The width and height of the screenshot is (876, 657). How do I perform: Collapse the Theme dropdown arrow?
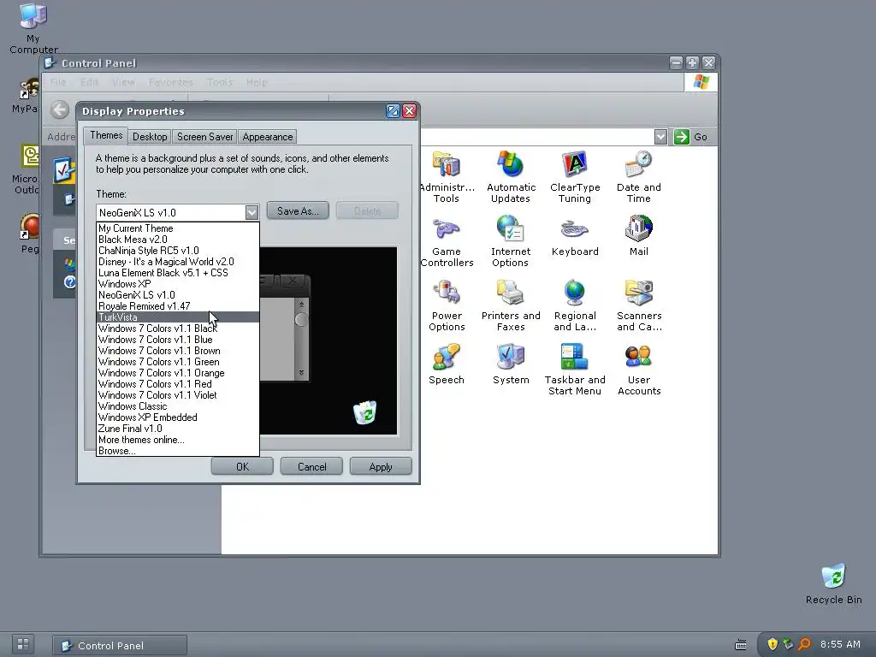click(252, 212)
